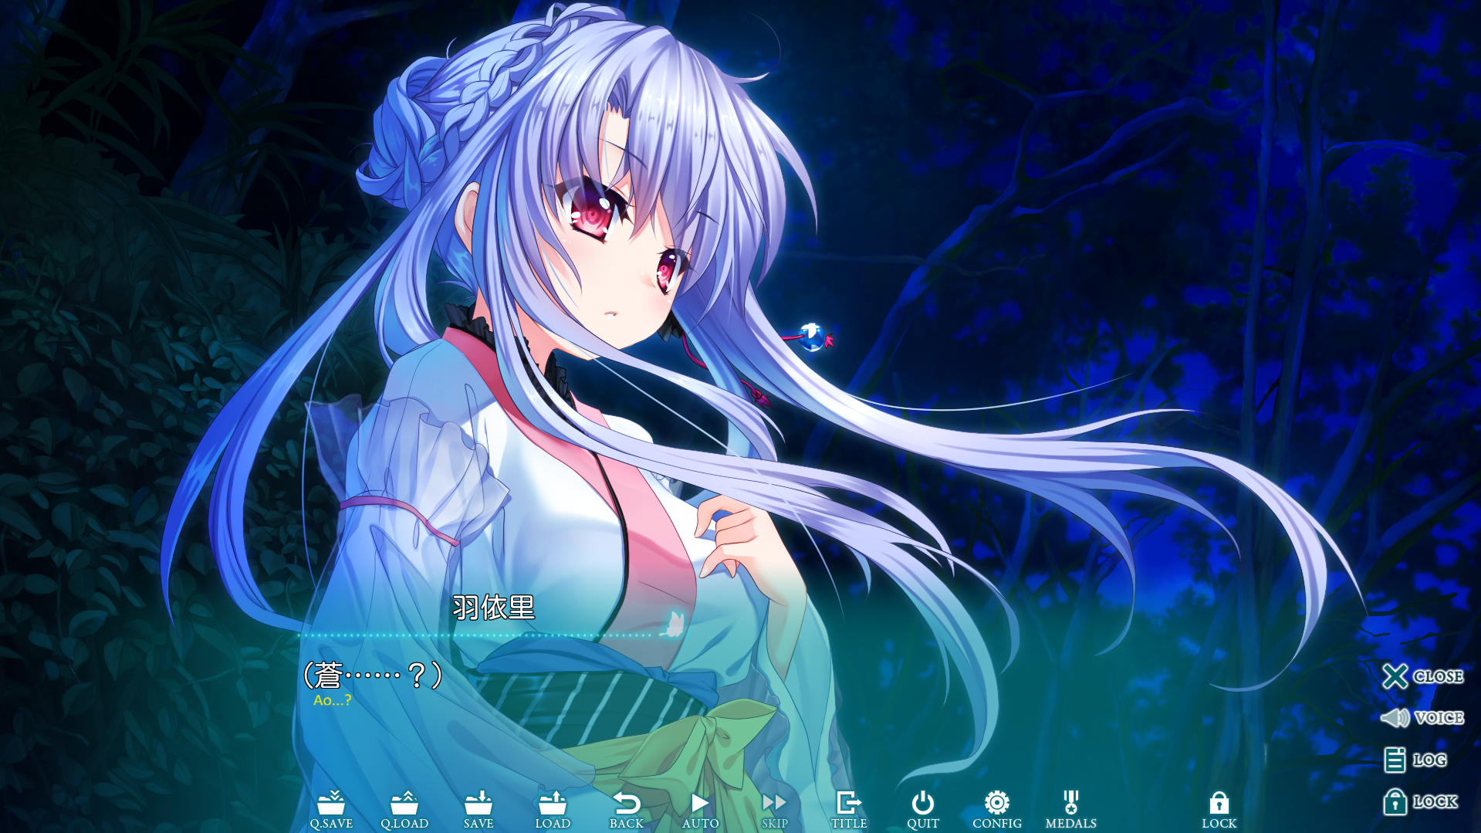This screenshot has height=833, width=1481.
Task: Close the message window with CLOSE
Action: point(1422,676)
